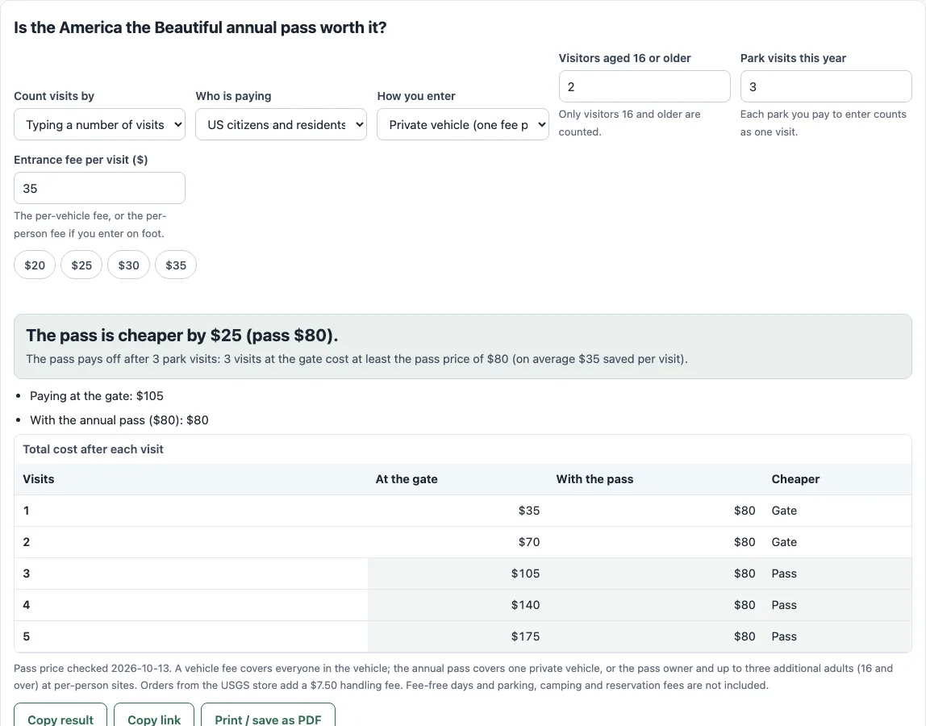
Task: Click the 'Each park you pay to enter' hint
Action: (824, 123)
